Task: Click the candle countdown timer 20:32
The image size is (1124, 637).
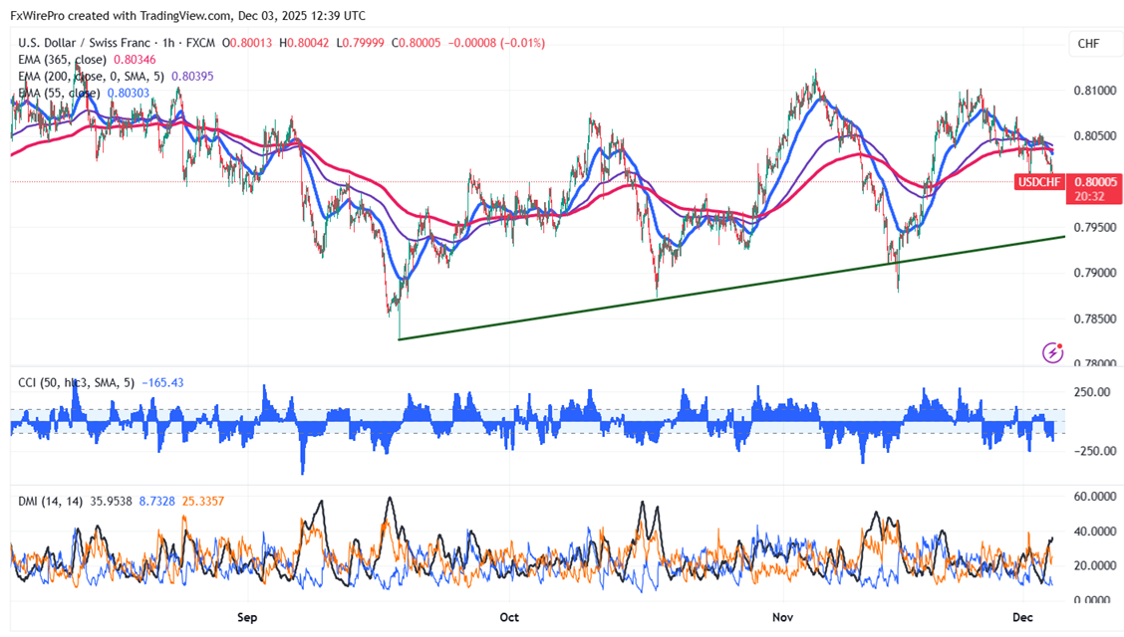Action: (1089, 196)
